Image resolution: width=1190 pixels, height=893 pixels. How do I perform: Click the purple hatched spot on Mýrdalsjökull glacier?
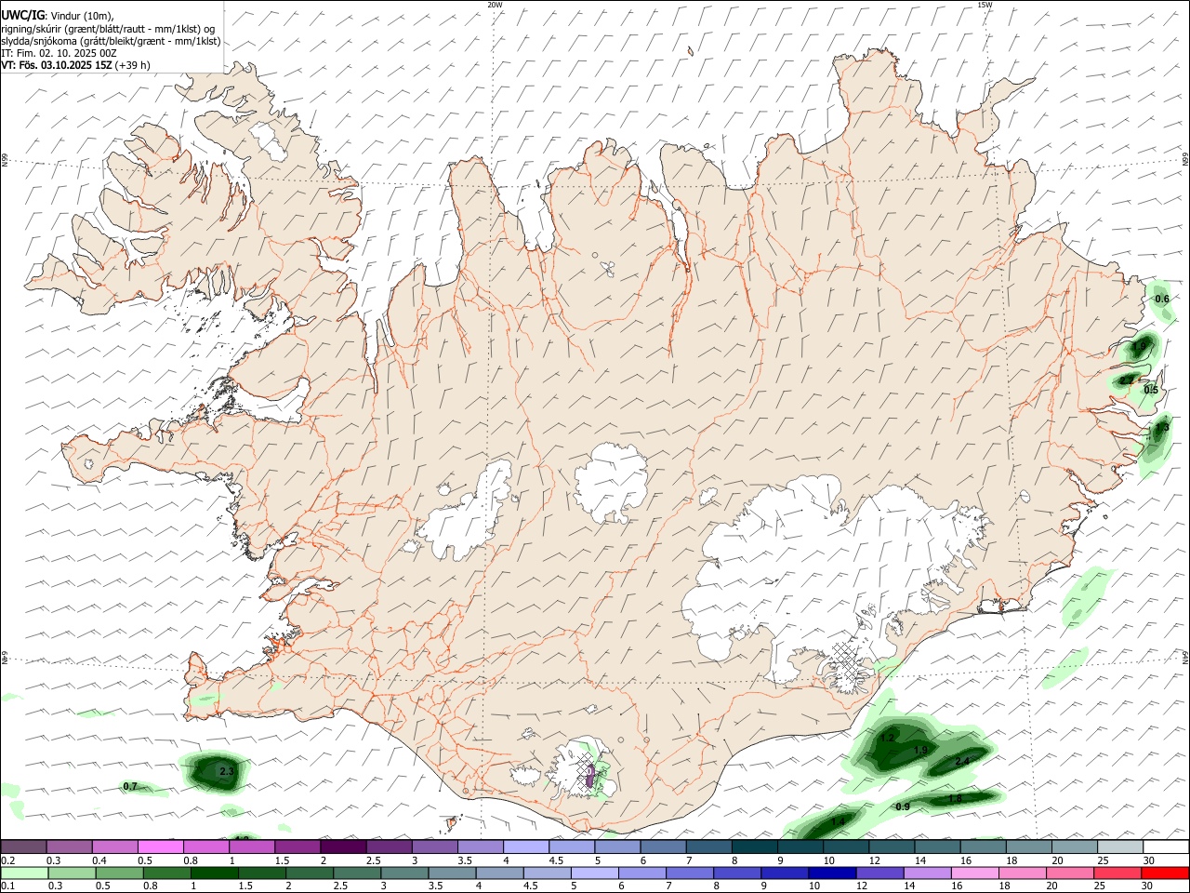(589, 774)
